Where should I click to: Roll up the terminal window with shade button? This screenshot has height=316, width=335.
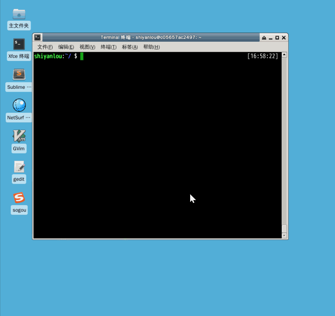coord(264,37)
